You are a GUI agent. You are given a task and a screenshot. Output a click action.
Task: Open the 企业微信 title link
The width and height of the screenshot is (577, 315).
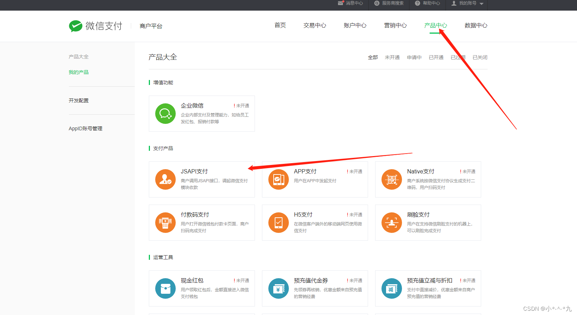tap(192, 105)
